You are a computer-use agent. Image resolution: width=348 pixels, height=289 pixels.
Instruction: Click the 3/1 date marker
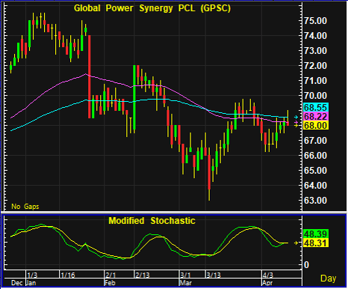pyautogui.click(x=185, y=276)
